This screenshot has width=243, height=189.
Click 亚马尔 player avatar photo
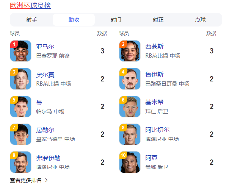(x=21, y=51)
